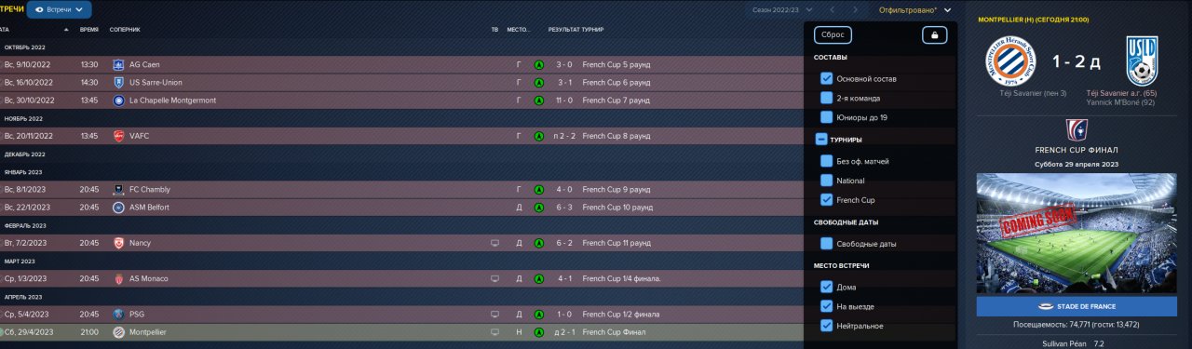Uncheck the Дома venue checkbox
The width and height of the screenshot is (1192, 349).
point(826,287)
